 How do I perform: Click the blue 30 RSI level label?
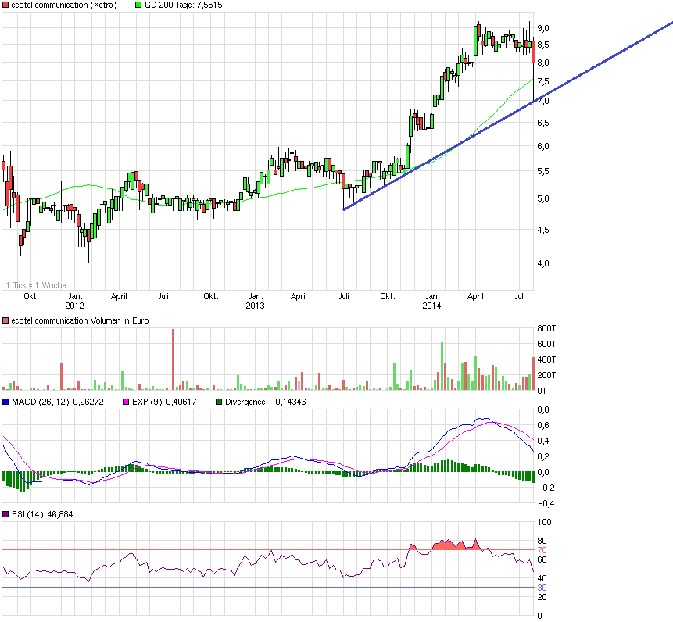[541, 588]
